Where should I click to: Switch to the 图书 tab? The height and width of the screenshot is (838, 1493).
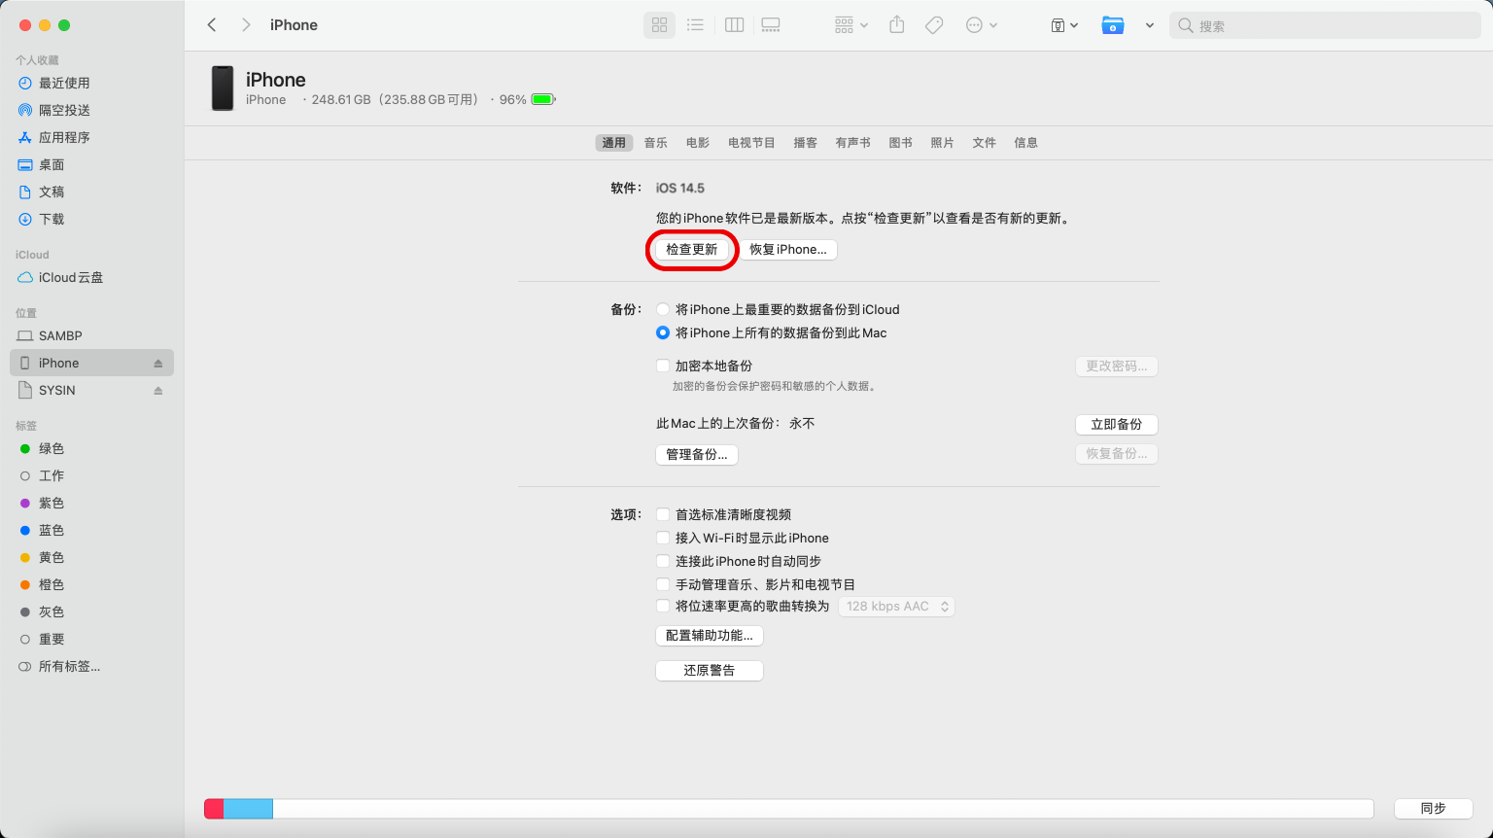(901, 143)
